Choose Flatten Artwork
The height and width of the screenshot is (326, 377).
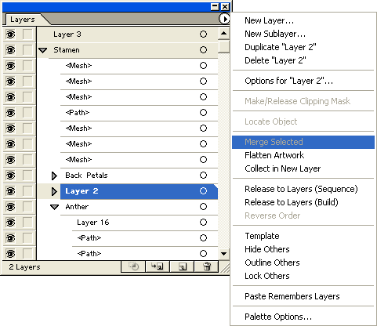274,155
